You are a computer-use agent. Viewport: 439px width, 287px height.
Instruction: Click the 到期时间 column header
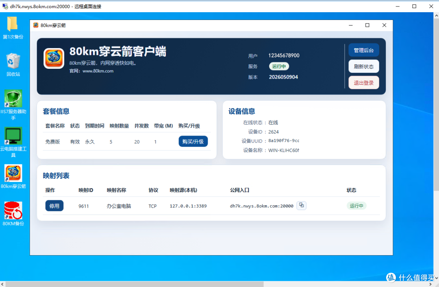click(x=95, y=126)
